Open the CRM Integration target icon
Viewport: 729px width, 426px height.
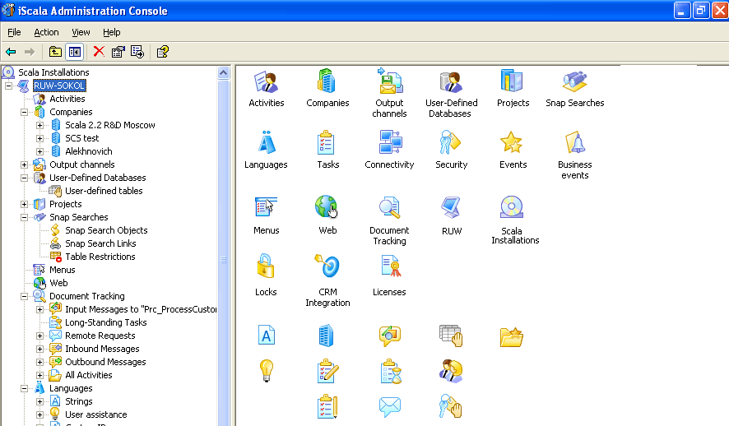tap(327, 266)
